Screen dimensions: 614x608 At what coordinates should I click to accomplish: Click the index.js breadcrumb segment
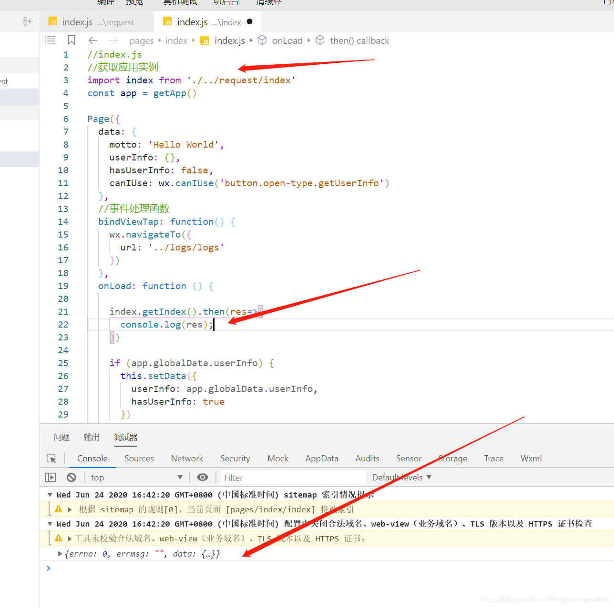230,41
